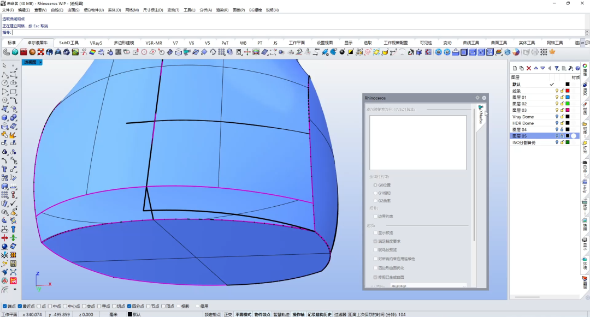Viewport: 590px width, 317px height.
Task: Toggle 平面模式 in the status bar
Action: [243, 314]
